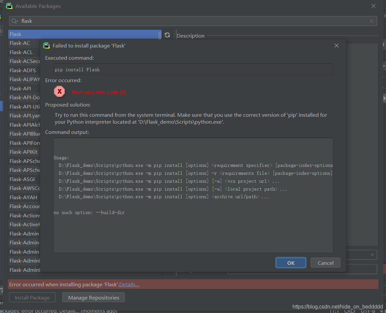
Task: Click Cancel in the failed install dialog
Action: (325, 263)
